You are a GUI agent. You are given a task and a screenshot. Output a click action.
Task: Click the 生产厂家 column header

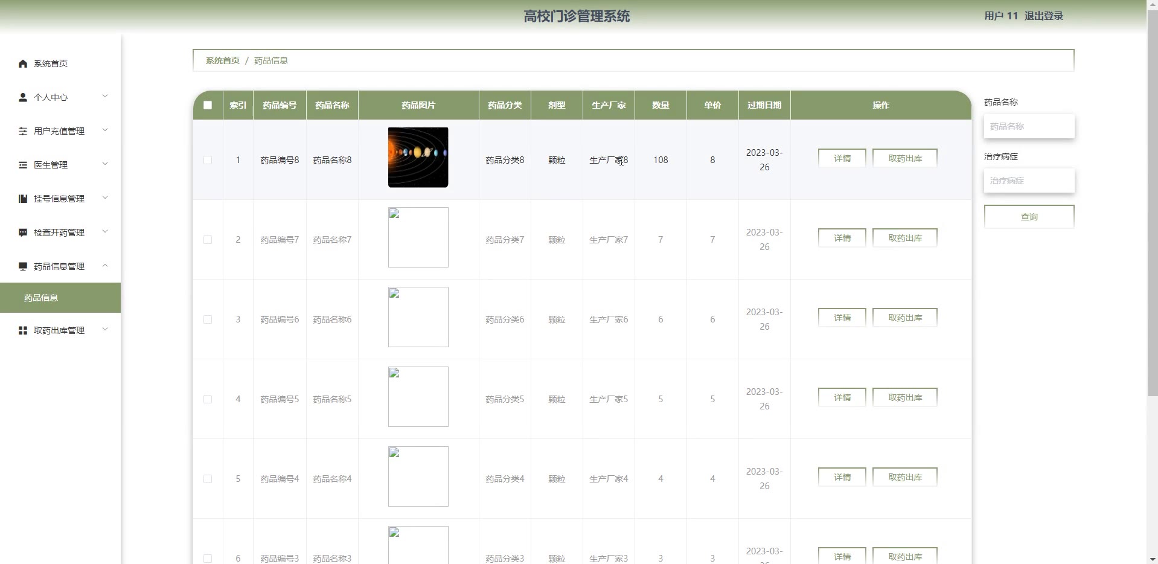[609, 105]
